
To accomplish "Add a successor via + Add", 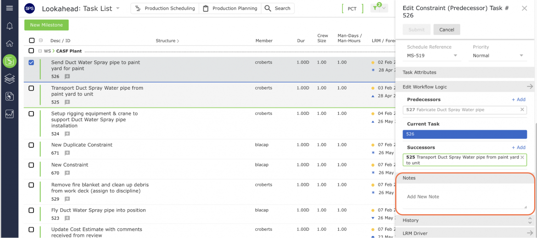I will 519,147.
